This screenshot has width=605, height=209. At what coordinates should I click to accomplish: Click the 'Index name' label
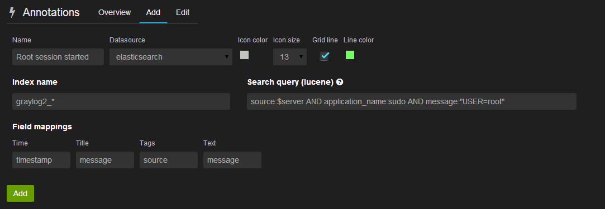[35, 82]
